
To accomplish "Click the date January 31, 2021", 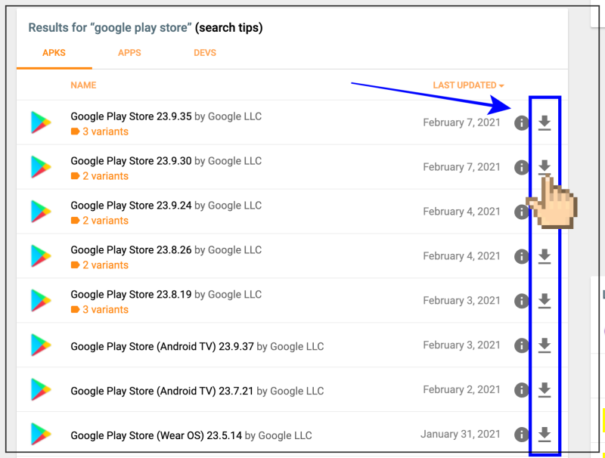I will point(461,434).
